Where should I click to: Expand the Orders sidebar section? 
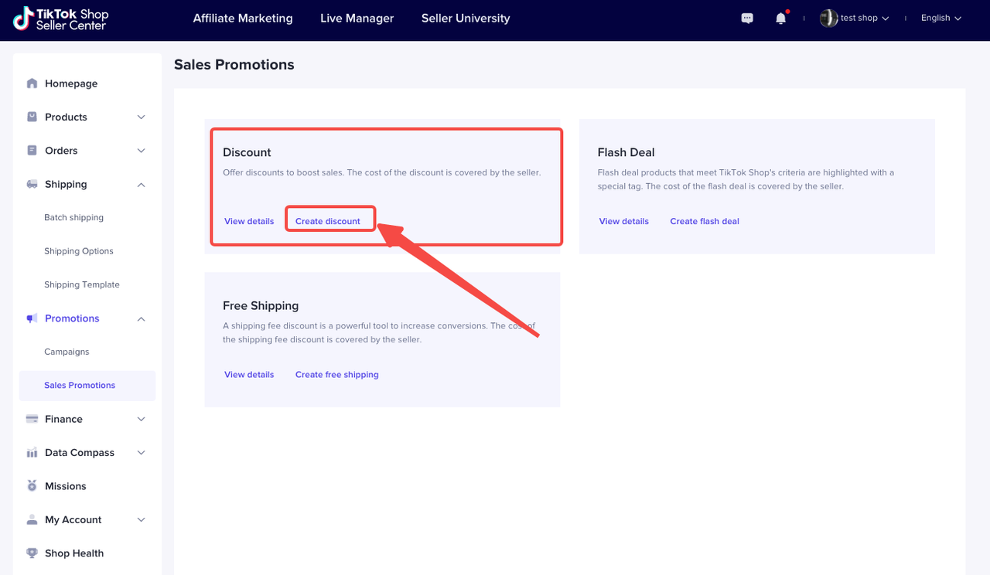point(141,151)
